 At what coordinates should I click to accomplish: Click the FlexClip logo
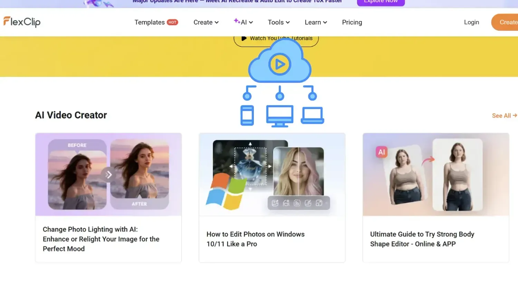pos(22,22)
